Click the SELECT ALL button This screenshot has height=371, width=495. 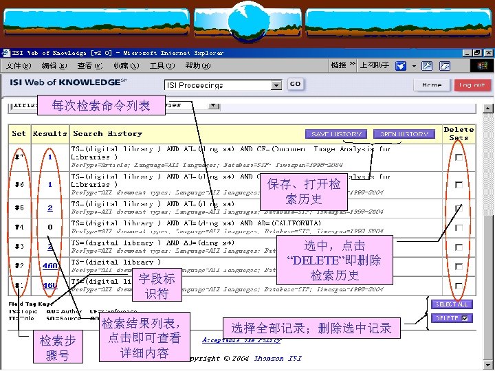click(452, 304)
